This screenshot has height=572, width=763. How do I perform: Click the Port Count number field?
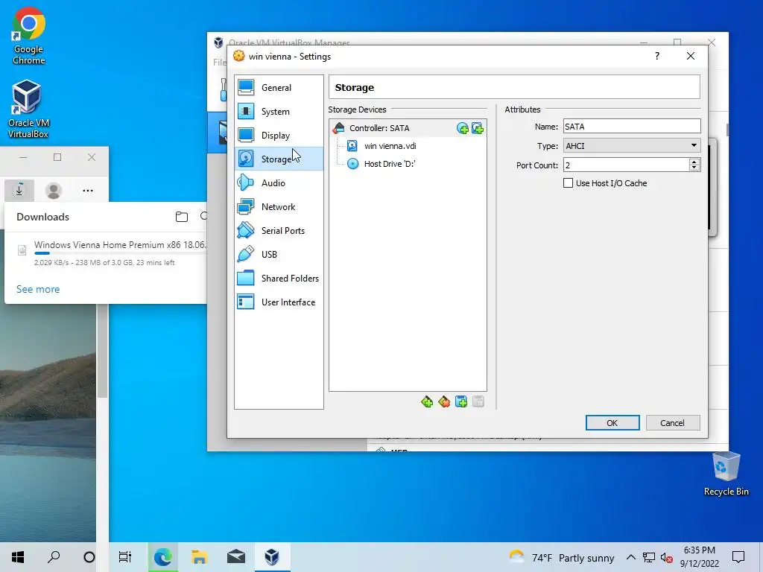click(x=626, y=165)
